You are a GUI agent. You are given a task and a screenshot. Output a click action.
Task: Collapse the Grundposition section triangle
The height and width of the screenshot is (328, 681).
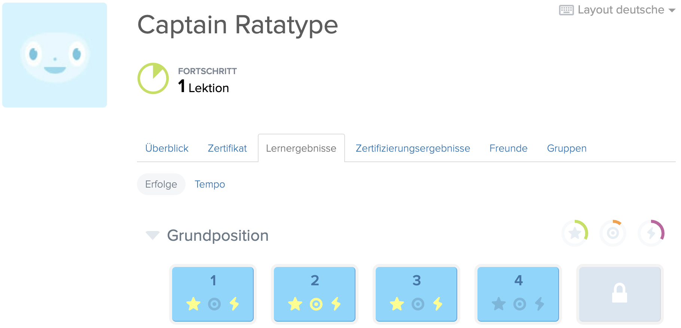pyautogui.click(x=152, y=235)
